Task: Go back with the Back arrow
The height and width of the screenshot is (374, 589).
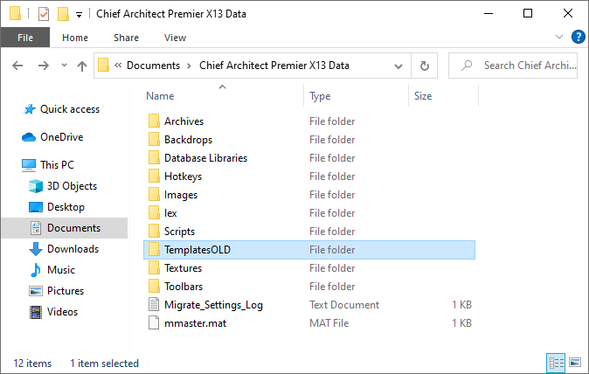Action: pyautogui.click(x=17, y=66)
